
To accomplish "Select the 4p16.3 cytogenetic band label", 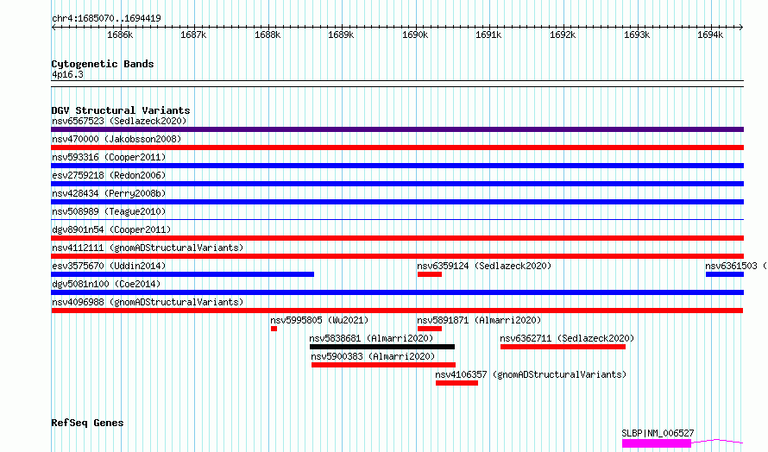I will click(67, 74).
